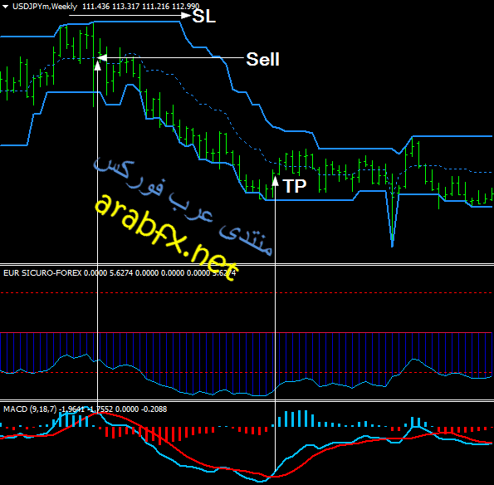The image size is (494, 485).
Task: Select arrowhead of the SL arrow
Action: point(186,15)
